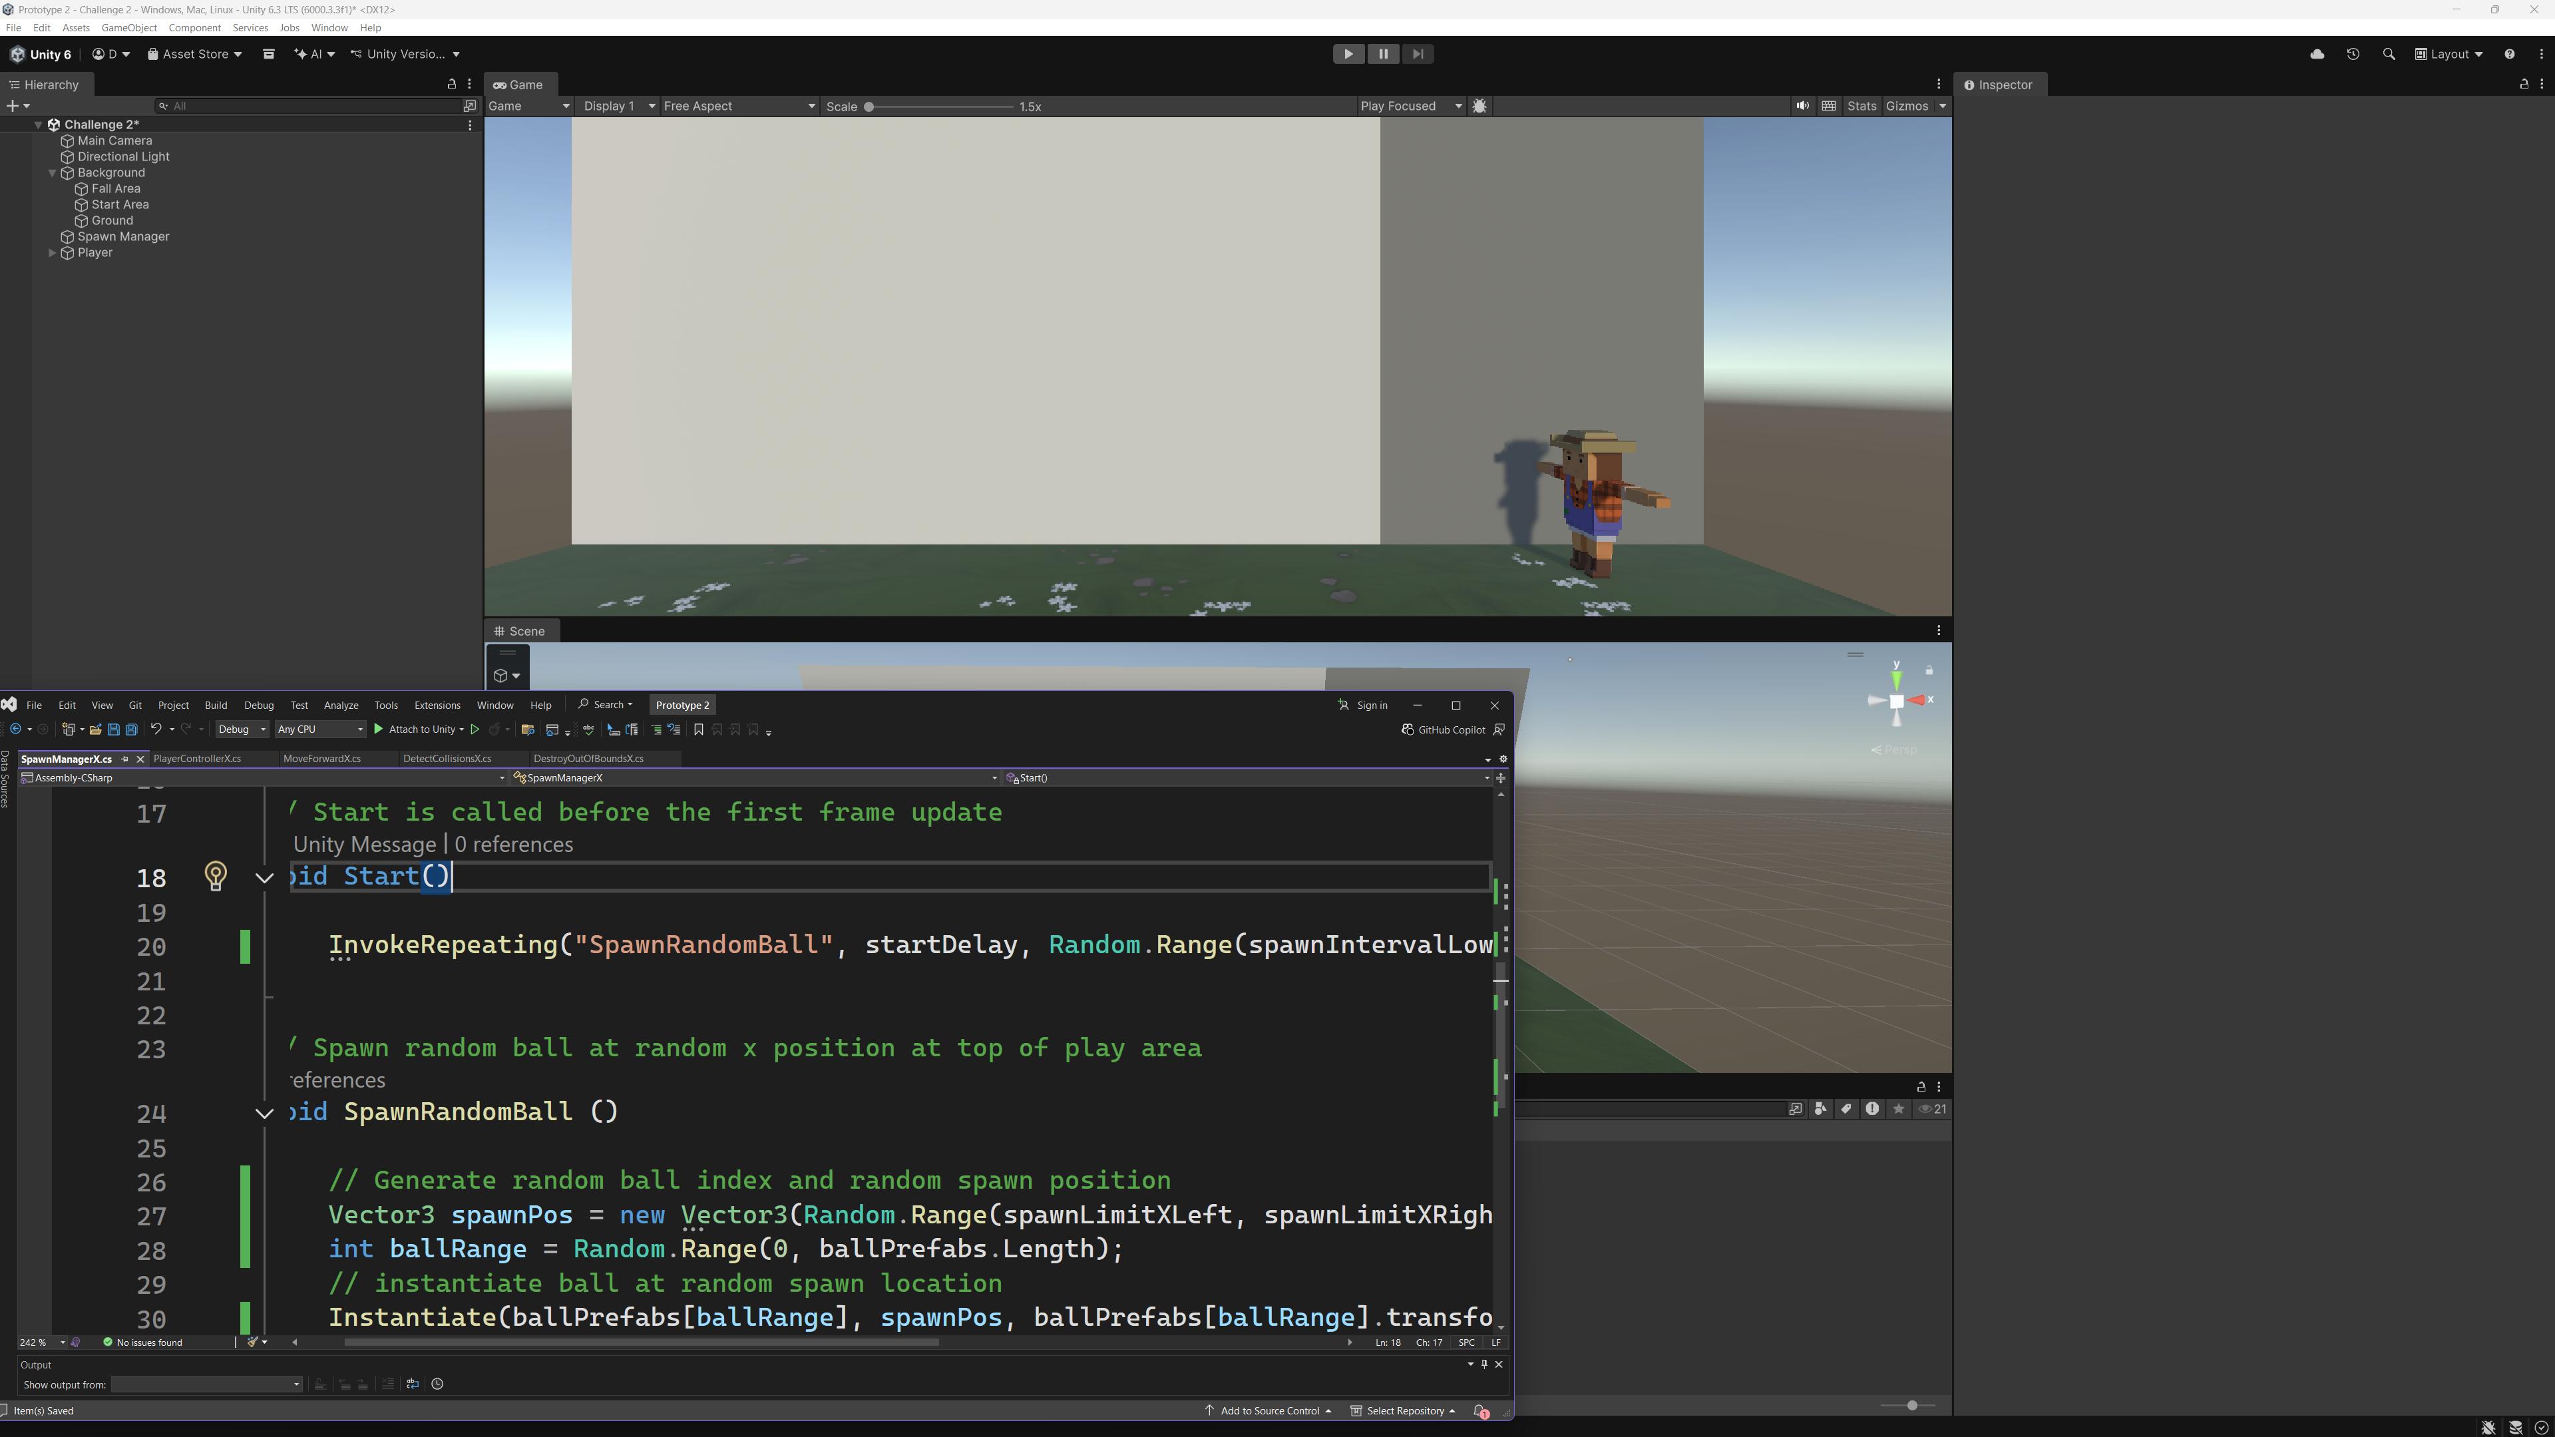The height and width of the screenshot is (1437, 2555).
Task: Click the Pause button in Unity toolbar
Action: [1382, 55]
